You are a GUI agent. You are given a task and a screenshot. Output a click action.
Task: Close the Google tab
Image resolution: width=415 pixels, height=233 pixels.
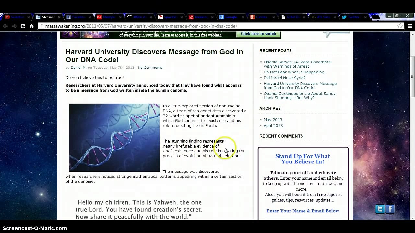(243, 17)
